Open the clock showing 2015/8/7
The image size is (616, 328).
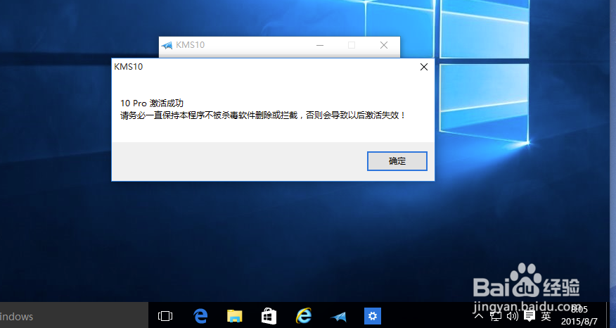(x=579, y=315)
